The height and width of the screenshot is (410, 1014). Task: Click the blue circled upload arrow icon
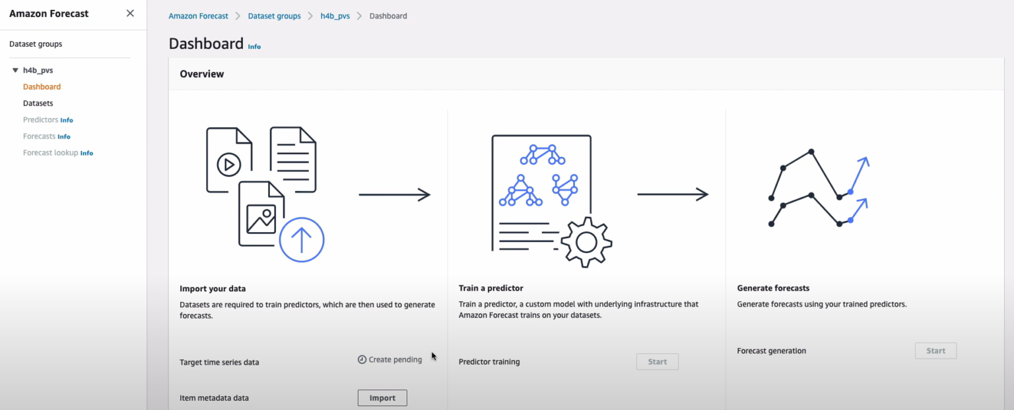click(302, 239)
